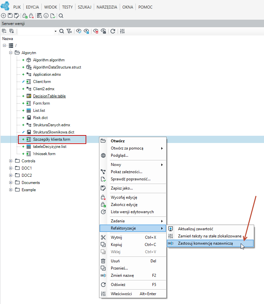The width and height of the screenshot is (264, 304).
Task: Select Zakończ edycję in context menu
Action: pyautogui.click(x=133, y=205)
